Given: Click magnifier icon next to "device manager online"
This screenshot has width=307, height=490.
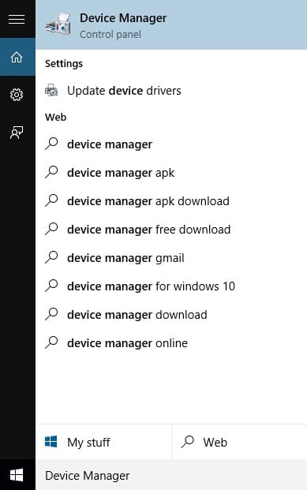Looking at the screenshot, I should tap(51, 342).
